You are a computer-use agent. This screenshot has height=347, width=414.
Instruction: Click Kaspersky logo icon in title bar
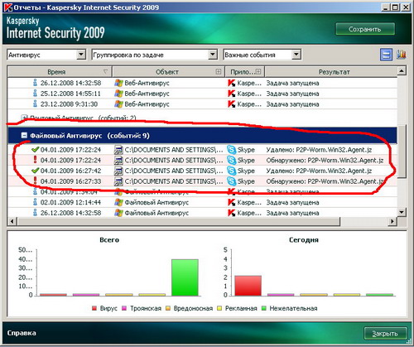point(8,7)
